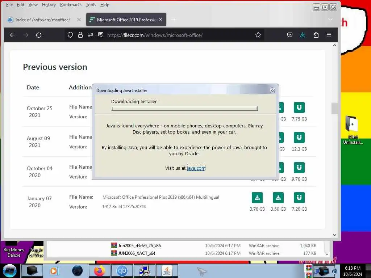
Task: Show site security padlock info
Action: point(80,35)
